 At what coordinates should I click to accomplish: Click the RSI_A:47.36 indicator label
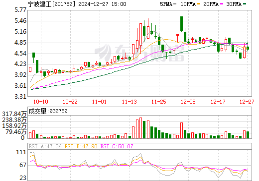coord(45,146)
